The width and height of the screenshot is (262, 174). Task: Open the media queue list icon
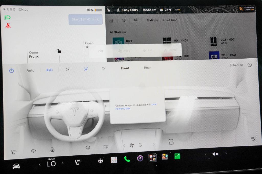(x=136, y=20)
